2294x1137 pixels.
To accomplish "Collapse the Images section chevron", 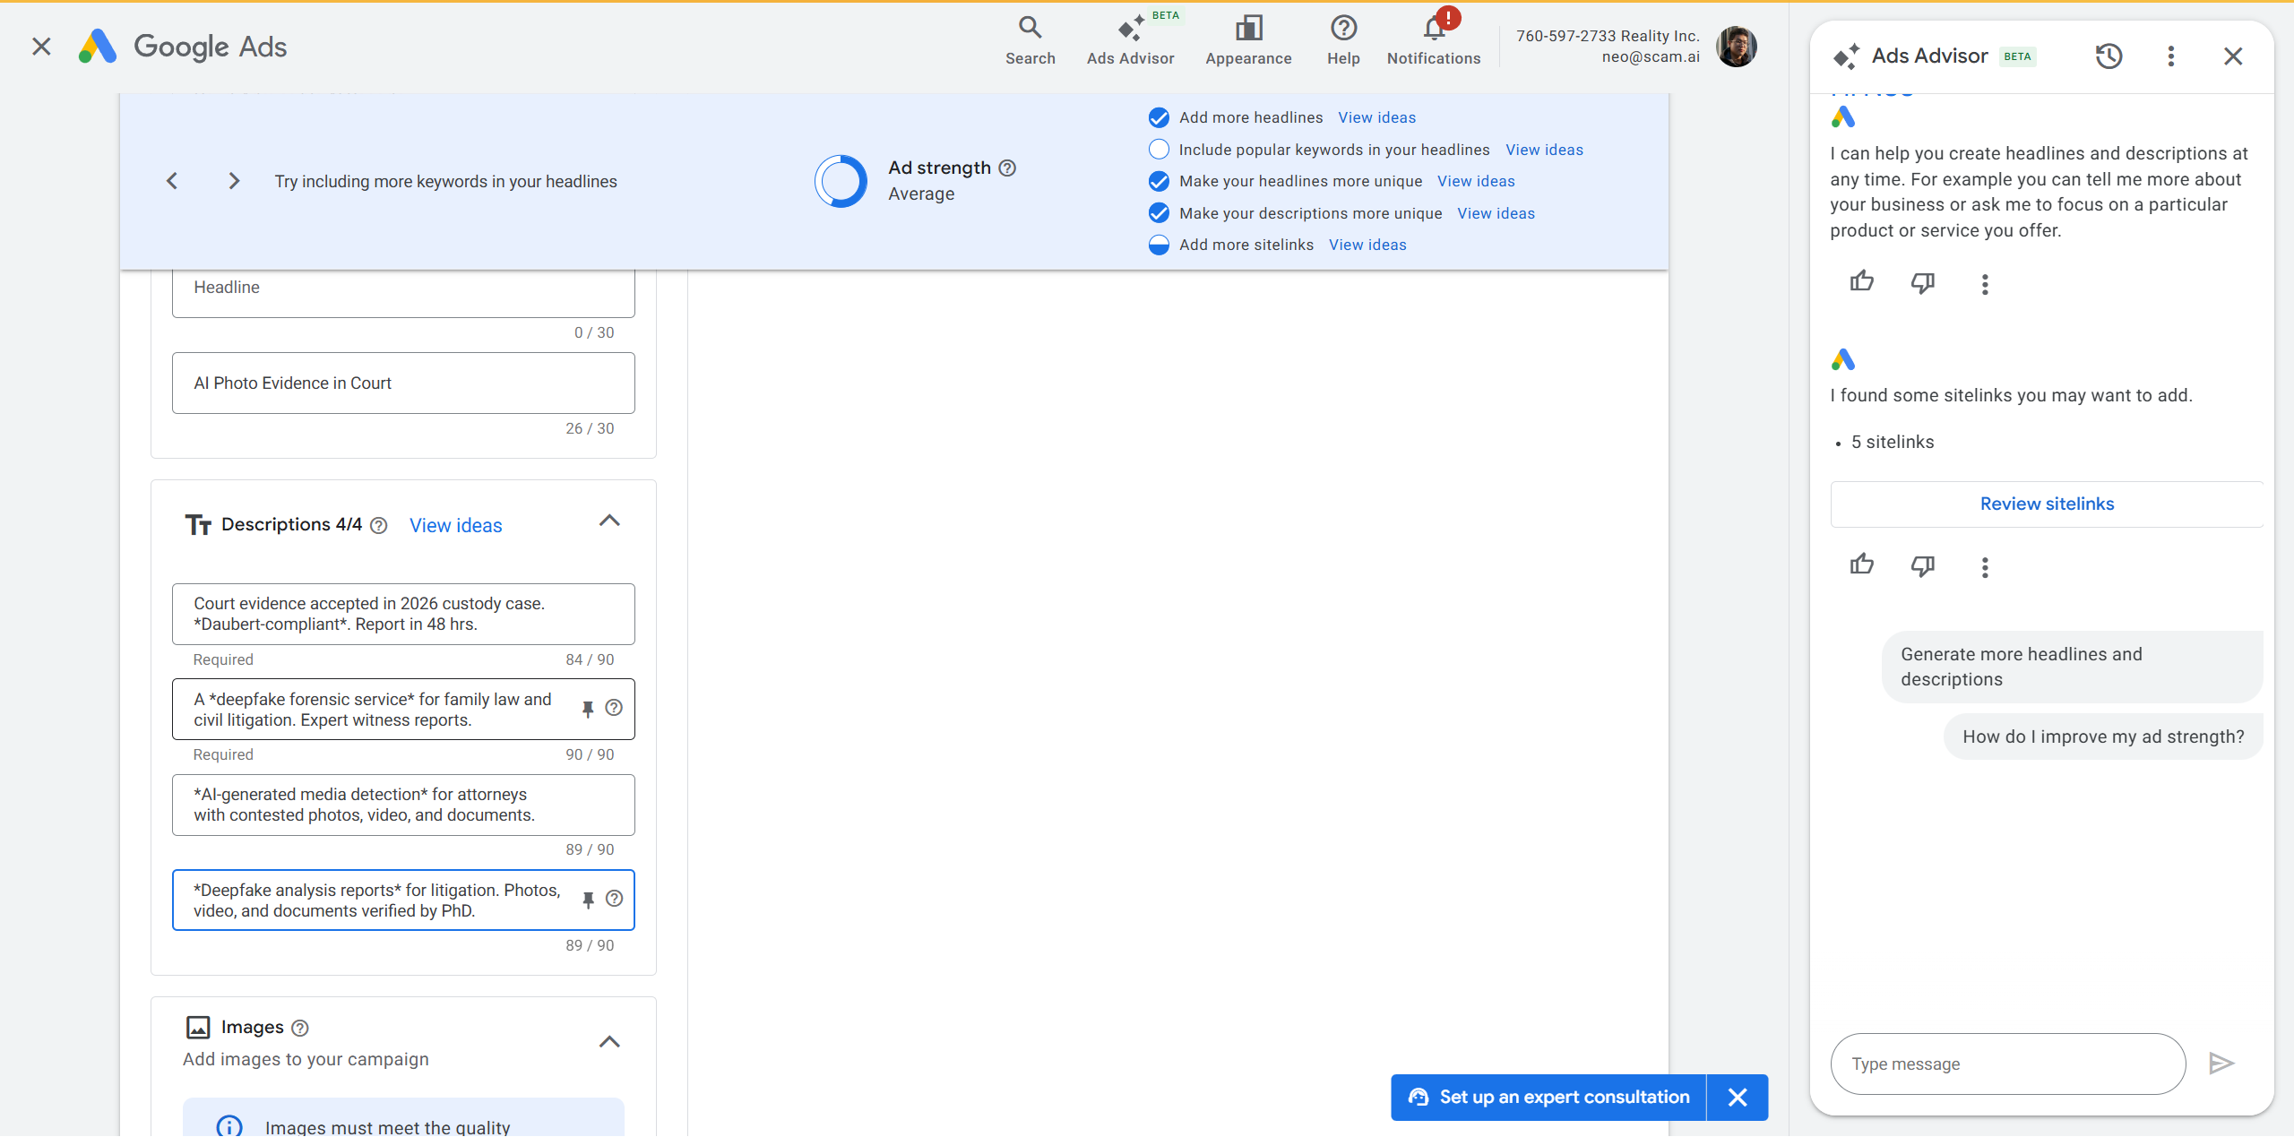I will pyautogui.click(x=609, y=1041).
